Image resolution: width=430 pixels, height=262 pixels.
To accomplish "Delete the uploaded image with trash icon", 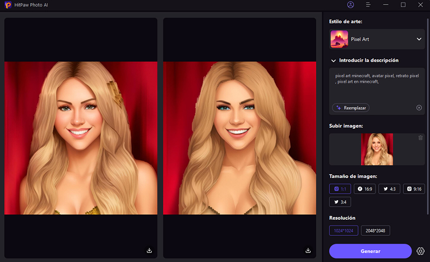I will point(420,138).
